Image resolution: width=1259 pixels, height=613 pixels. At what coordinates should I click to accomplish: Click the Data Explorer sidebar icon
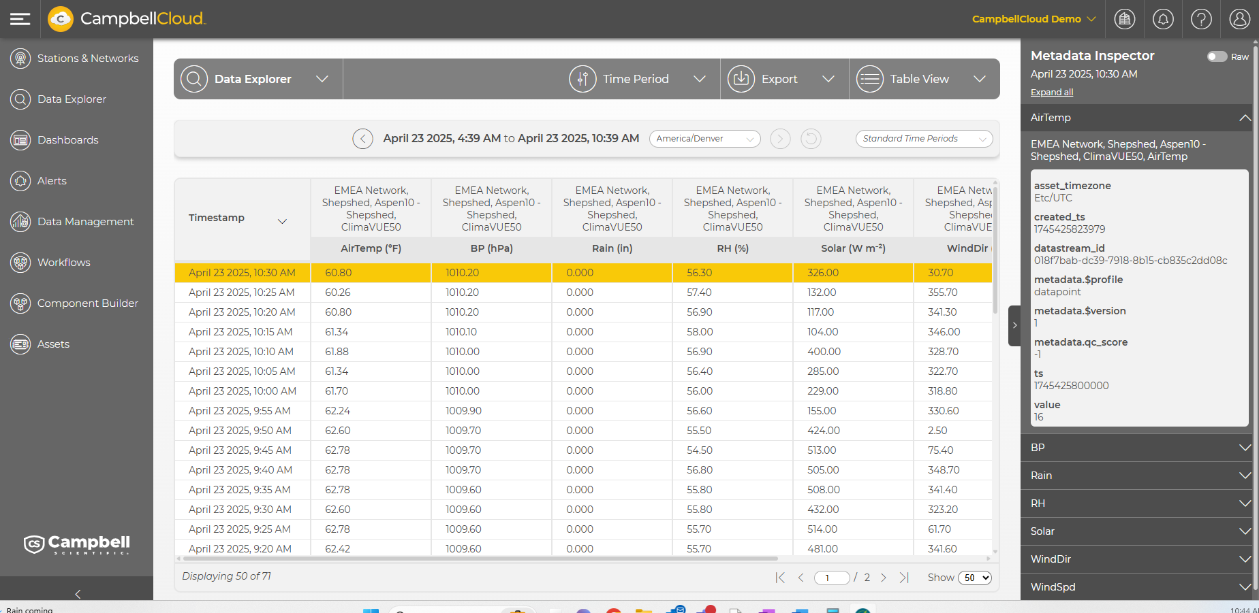pos(20,99)
